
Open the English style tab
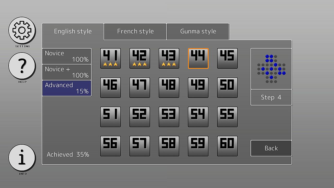73,32
